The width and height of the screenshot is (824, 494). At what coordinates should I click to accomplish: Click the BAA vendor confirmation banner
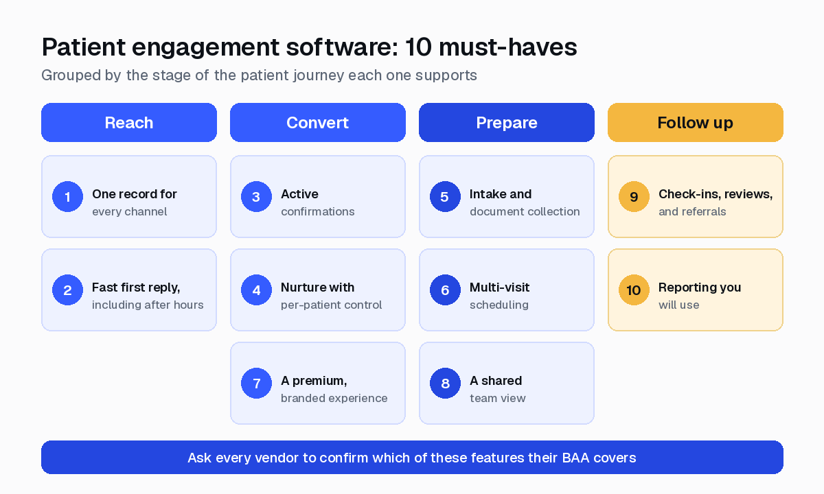pos(412,458)
